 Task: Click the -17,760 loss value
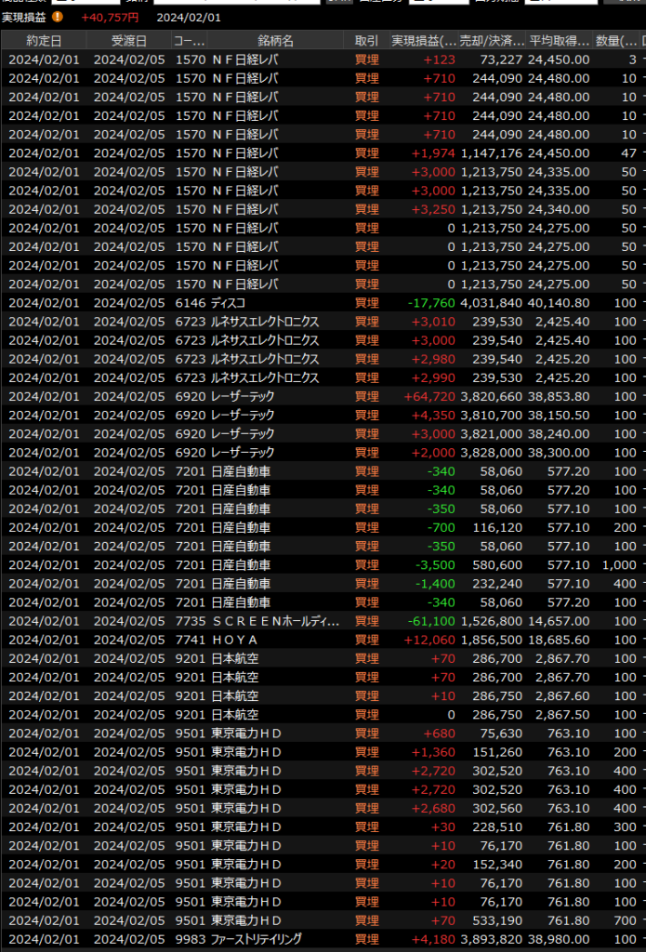[428, 303]
